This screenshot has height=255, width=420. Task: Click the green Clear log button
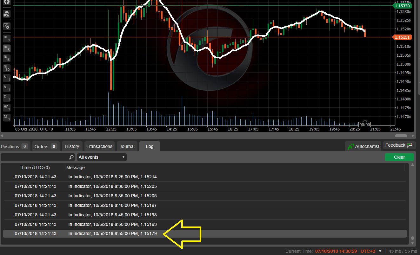[399, 157]
